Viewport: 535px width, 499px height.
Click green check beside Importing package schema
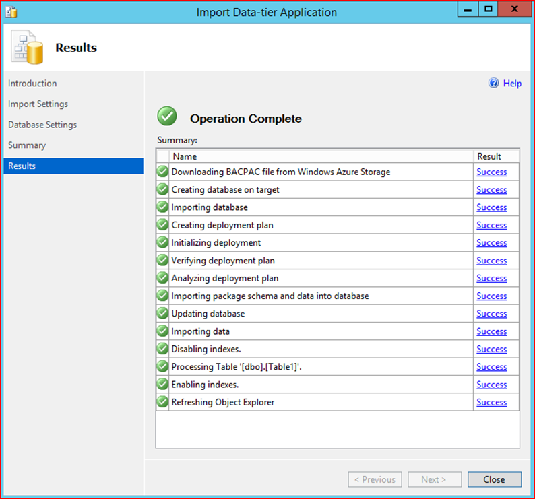(163, 296)
